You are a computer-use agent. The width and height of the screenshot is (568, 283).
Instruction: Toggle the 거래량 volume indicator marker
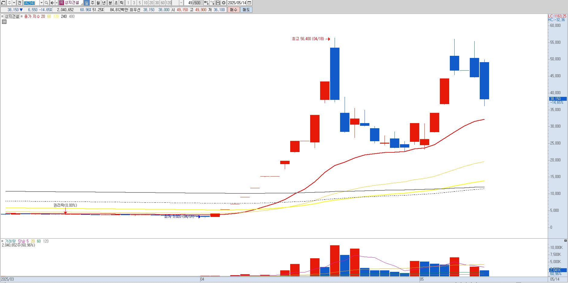tap(2, 241)
